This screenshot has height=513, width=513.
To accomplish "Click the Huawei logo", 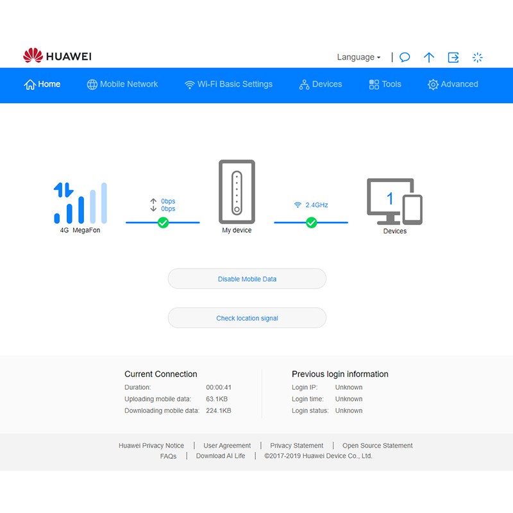I will pyautogui.click(x=57, y=56).
